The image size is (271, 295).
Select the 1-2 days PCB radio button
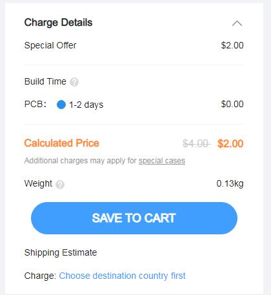point(61,105)
